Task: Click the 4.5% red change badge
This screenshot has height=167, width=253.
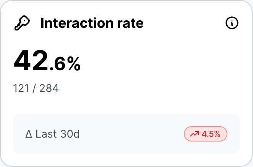Action: click(x=206, y=134)
